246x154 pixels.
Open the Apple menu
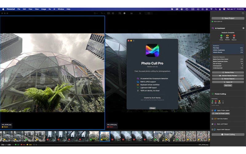pyautogui.click(x=3, y=9)
